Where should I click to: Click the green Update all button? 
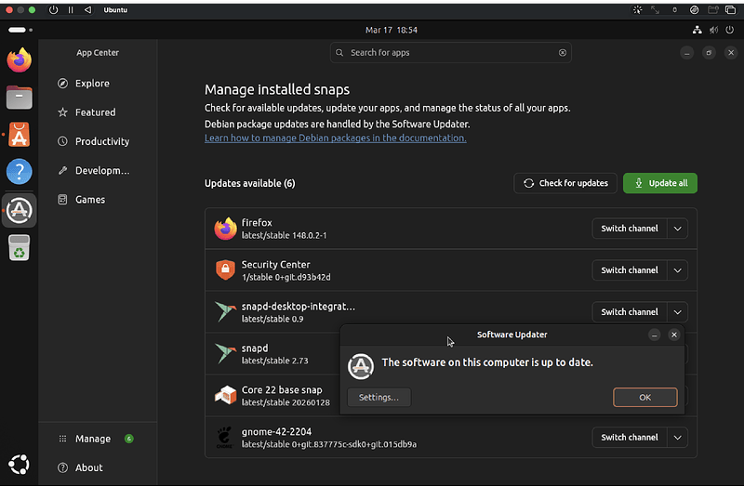pyautogui.click(x=660, y=183)
